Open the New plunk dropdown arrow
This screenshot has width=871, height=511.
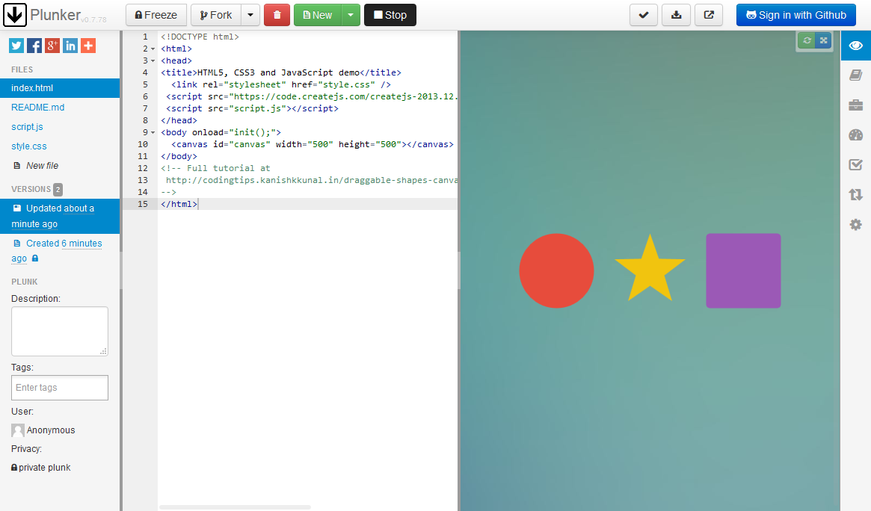[351, 15]
